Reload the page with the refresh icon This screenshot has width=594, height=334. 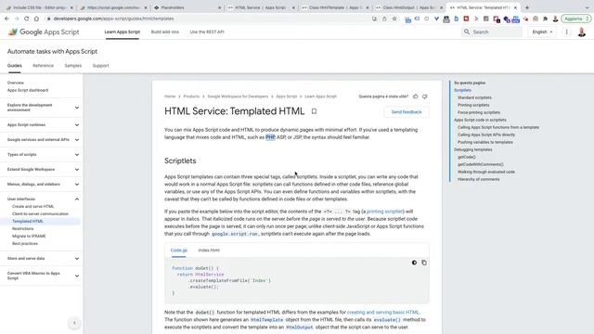(27, 19)
